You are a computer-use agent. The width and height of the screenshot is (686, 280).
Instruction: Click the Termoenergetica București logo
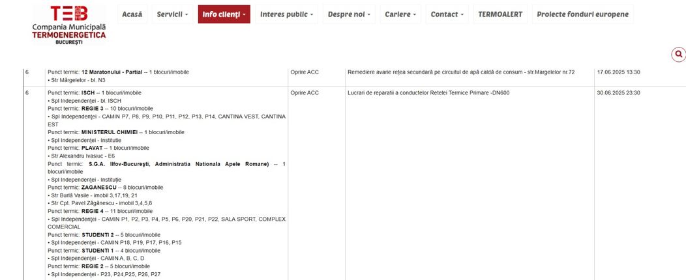pos(69,25)
